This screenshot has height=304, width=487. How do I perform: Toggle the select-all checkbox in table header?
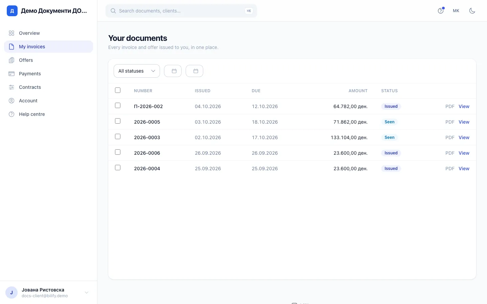point(118,90)
